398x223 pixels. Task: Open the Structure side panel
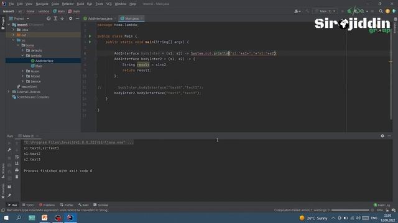2,171
